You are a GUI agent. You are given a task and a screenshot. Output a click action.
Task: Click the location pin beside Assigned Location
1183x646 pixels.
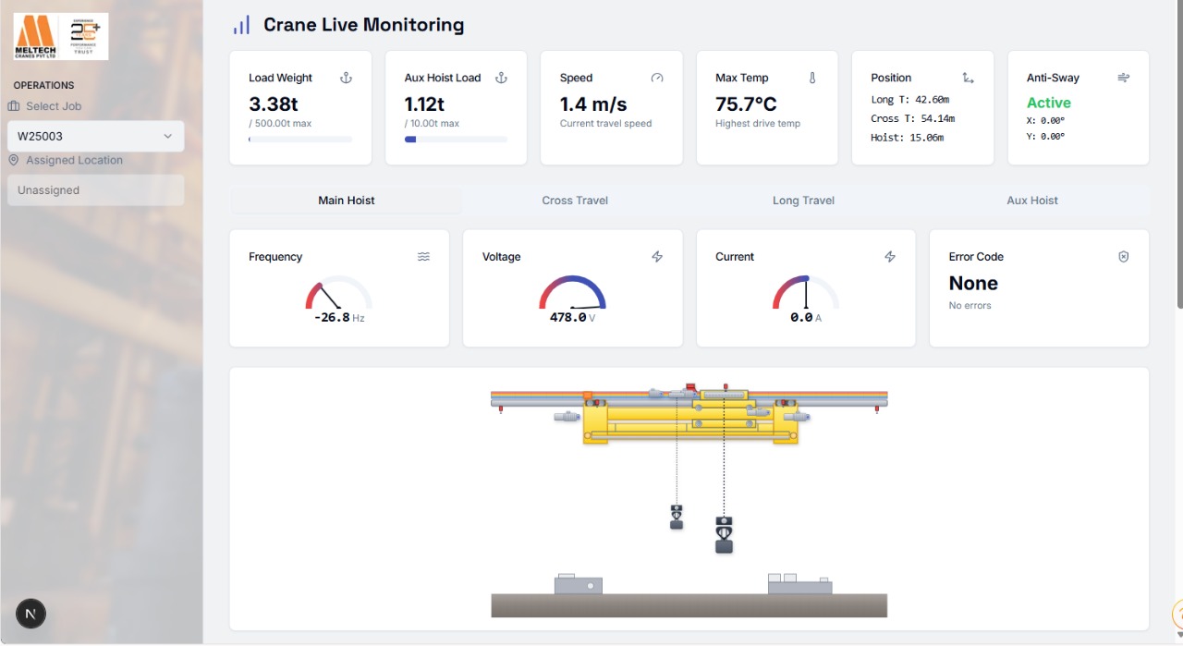coord(11,160)
